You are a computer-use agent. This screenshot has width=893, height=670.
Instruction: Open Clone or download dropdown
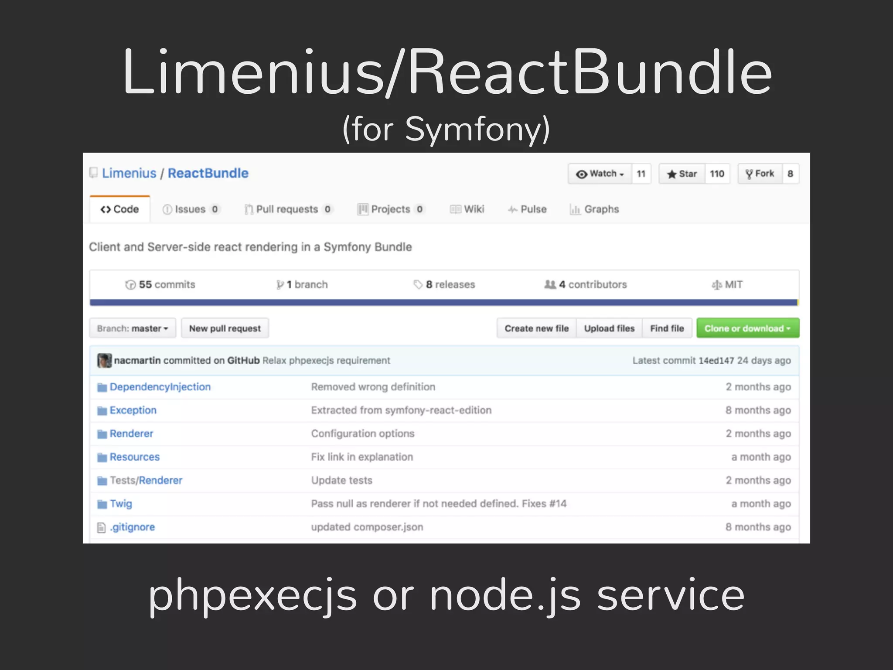748,328
